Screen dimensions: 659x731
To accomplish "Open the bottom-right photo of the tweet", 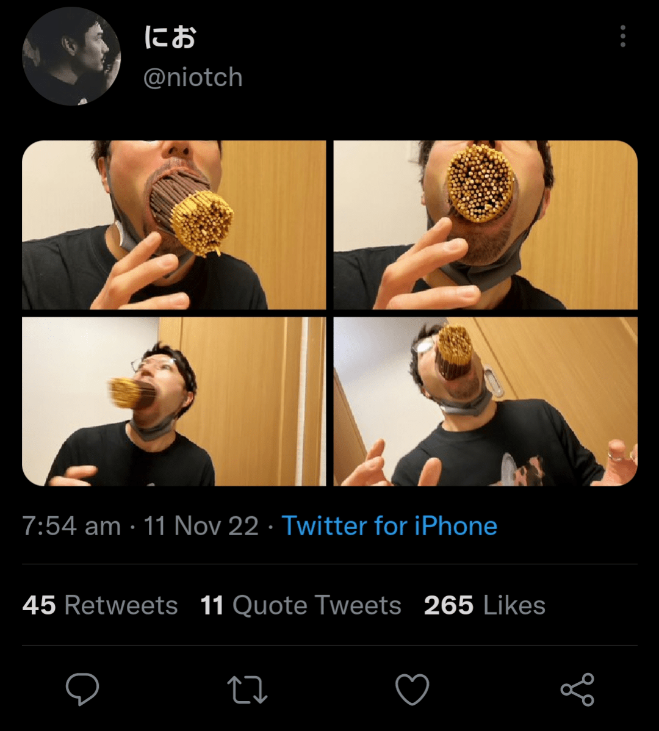I will (485, 402).
